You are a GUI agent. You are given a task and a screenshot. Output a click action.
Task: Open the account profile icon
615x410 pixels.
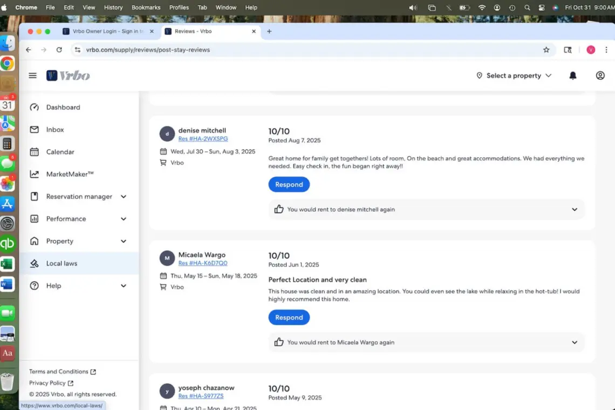pos(600,76)
